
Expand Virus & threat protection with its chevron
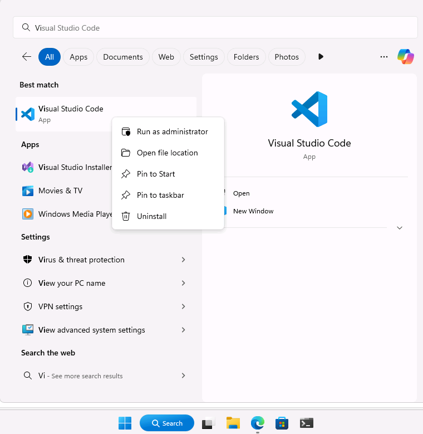click(x=183, y=260)
